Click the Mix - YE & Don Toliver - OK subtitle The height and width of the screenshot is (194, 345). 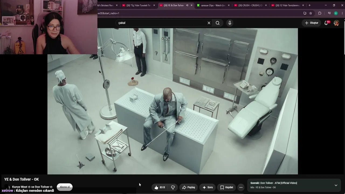[263, 188]
